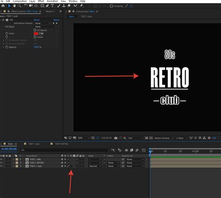
Task: Open the Full resolution dropdown
Action: pos(136,138)
